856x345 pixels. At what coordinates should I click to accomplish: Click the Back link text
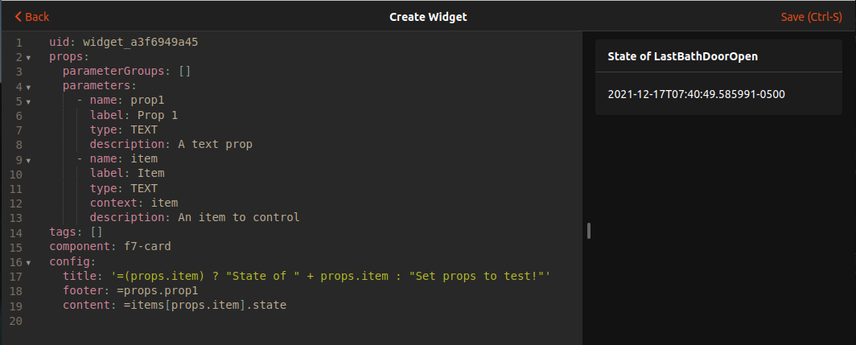(37, 17)
